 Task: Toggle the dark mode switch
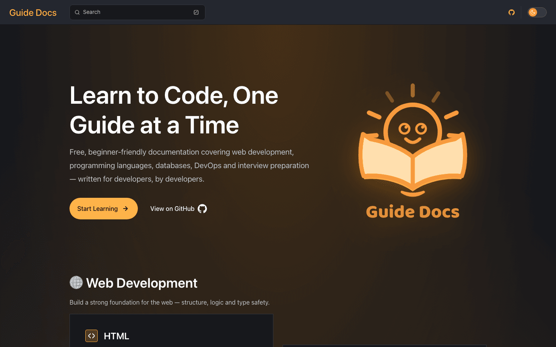(537, 12)
